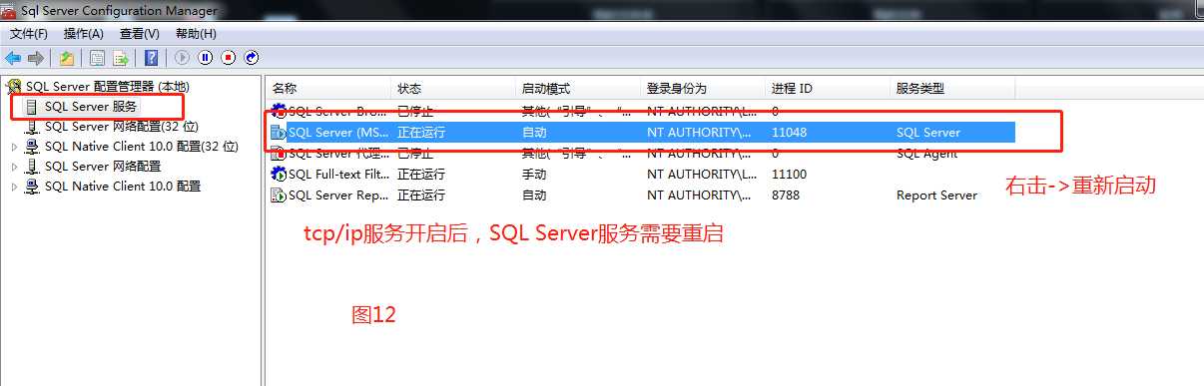The width and height of the screenshot is (1204, 386).
Task: Click 自动 start mode in Reporting service row
Action: coord(534,194)
